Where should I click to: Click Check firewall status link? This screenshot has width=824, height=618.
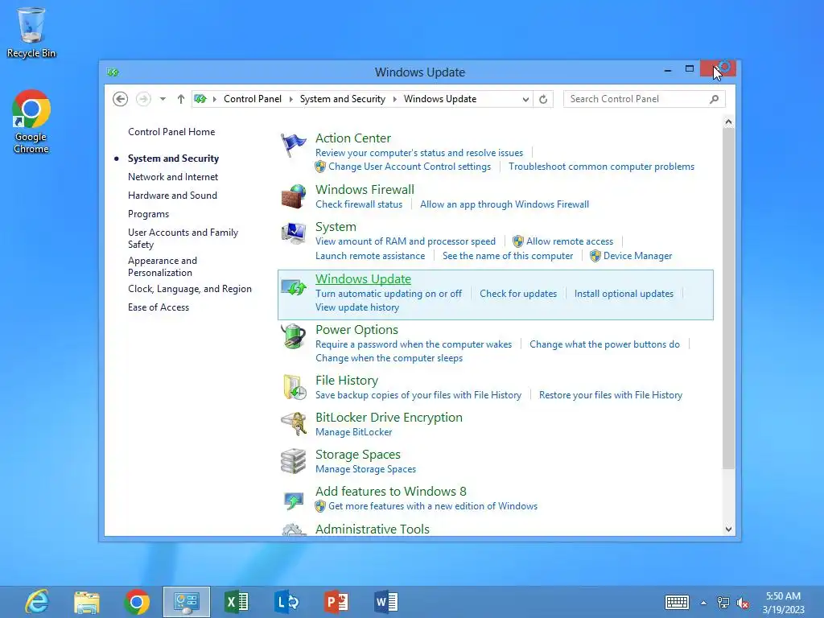click(x=359, y=204)
